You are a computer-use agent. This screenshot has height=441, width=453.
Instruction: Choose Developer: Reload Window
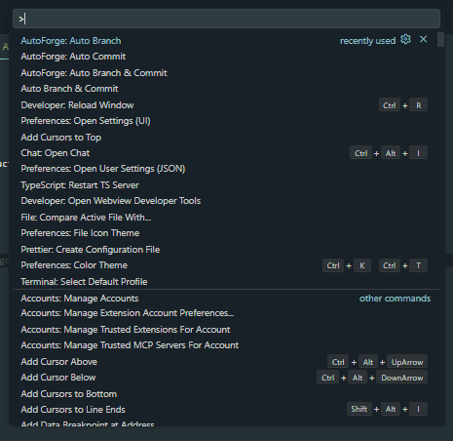pos(226,105)
